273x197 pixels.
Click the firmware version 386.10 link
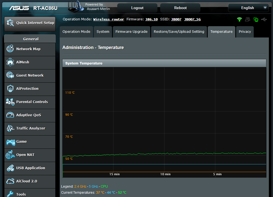pos(151,19)
